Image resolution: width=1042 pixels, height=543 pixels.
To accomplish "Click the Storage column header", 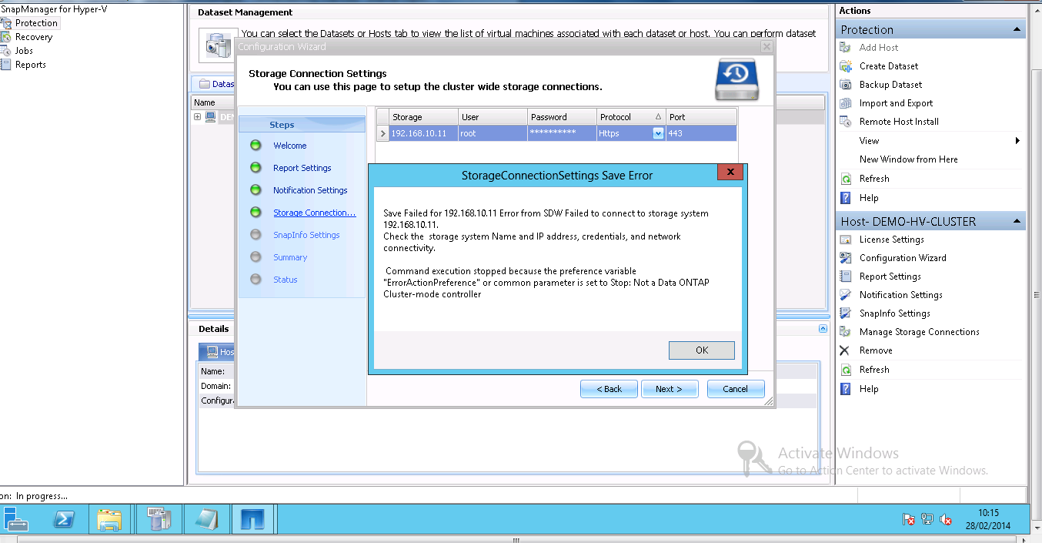I will tap(423, 117).
